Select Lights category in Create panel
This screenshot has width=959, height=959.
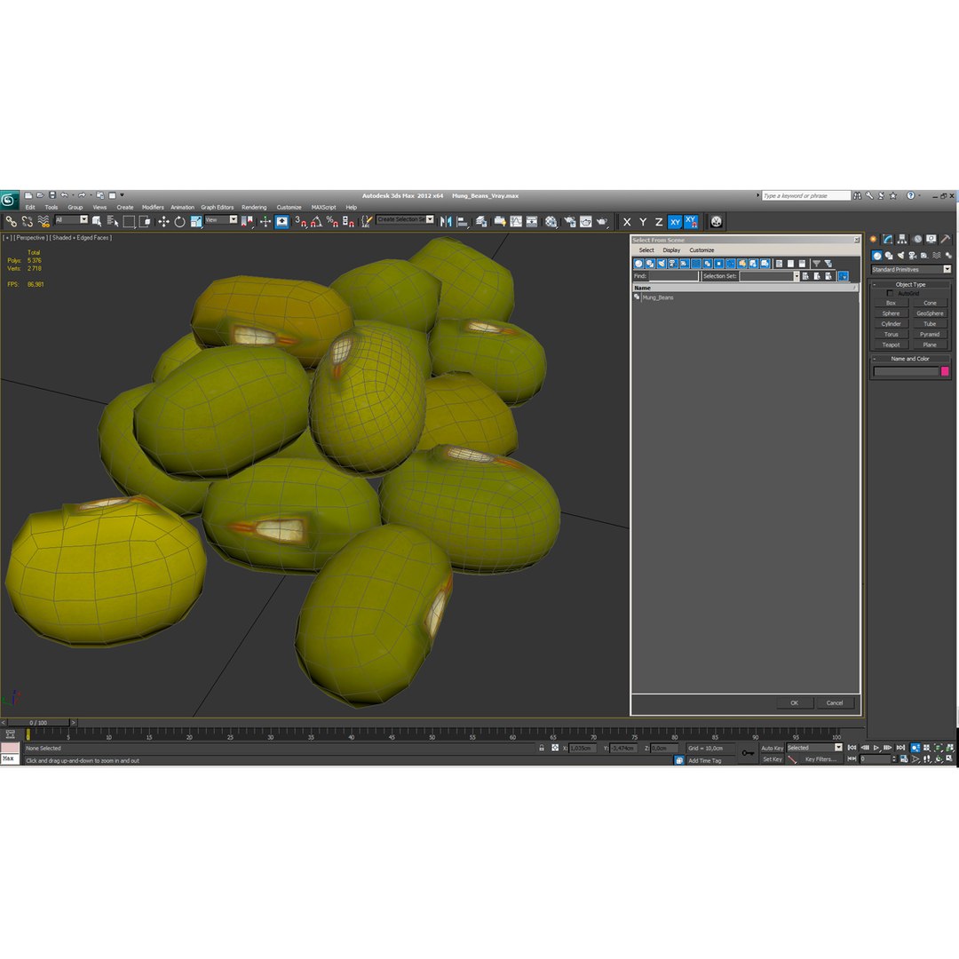pos(900,256)
